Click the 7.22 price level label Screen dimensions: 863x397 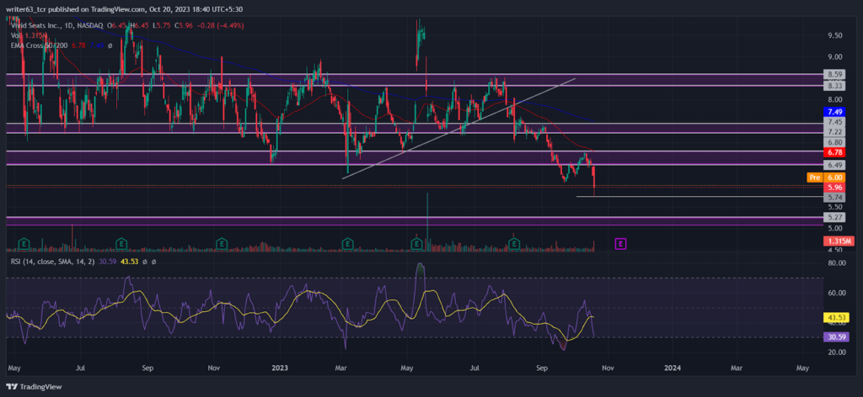point(834,132)
